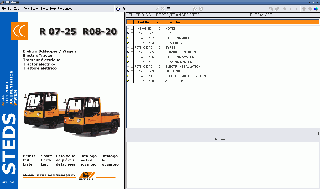Click the double left arrow first-page icon

(x=285, y=9)
